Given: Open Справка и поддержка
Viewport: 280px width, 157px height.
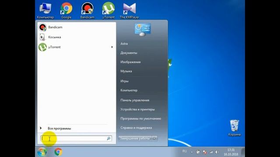Looking at the screenshot, I should (x=136, y=128).
